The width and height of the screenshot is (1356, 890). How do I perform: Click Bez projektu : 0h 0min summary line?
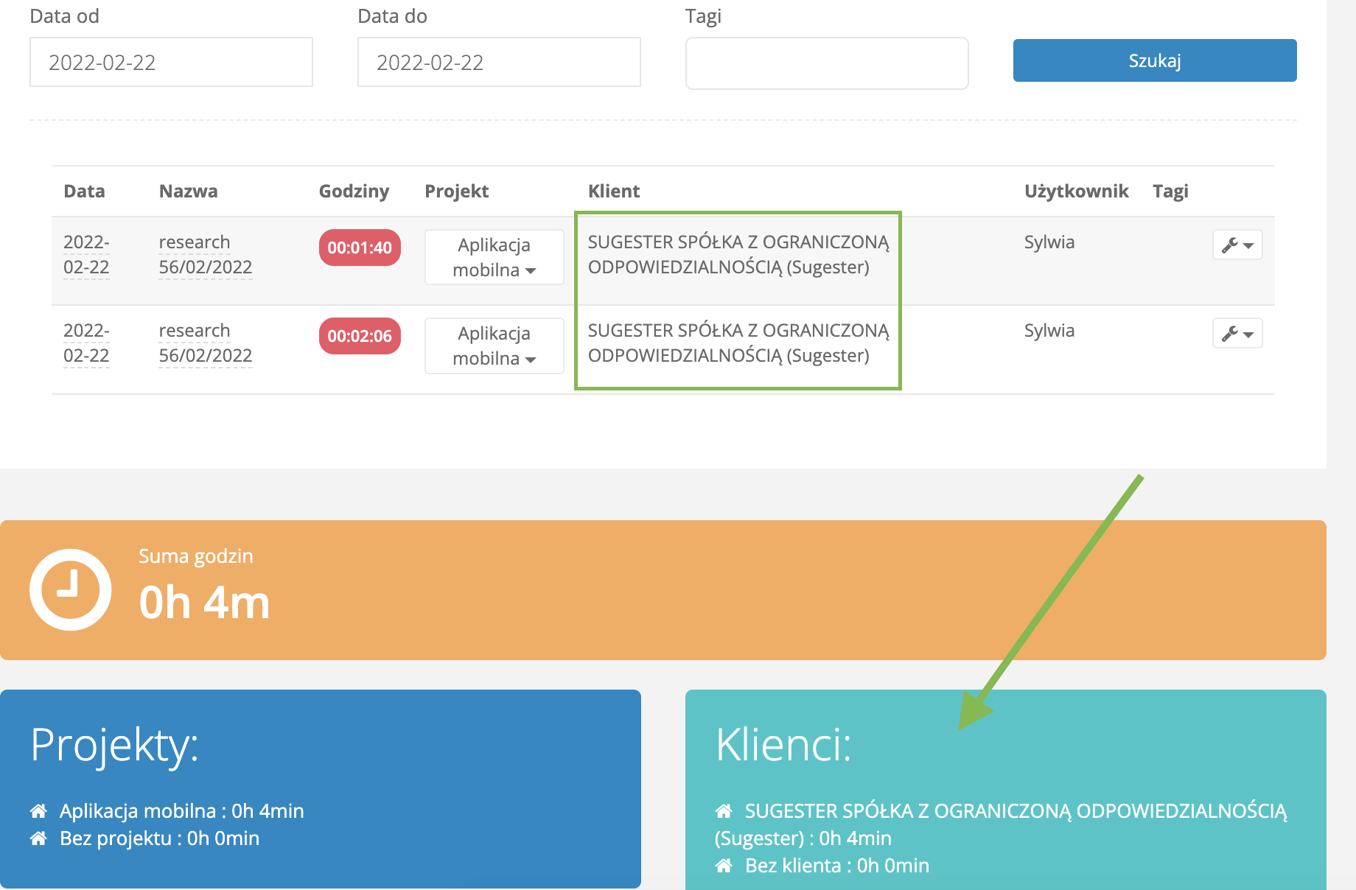click(159, 838)
